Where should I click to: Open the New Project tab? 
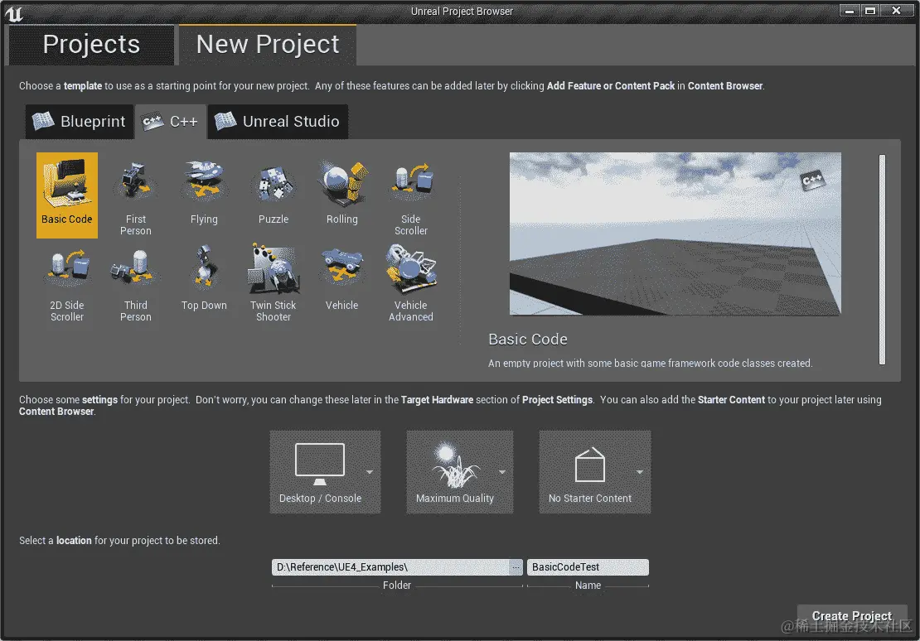click(x=268, y=45)
